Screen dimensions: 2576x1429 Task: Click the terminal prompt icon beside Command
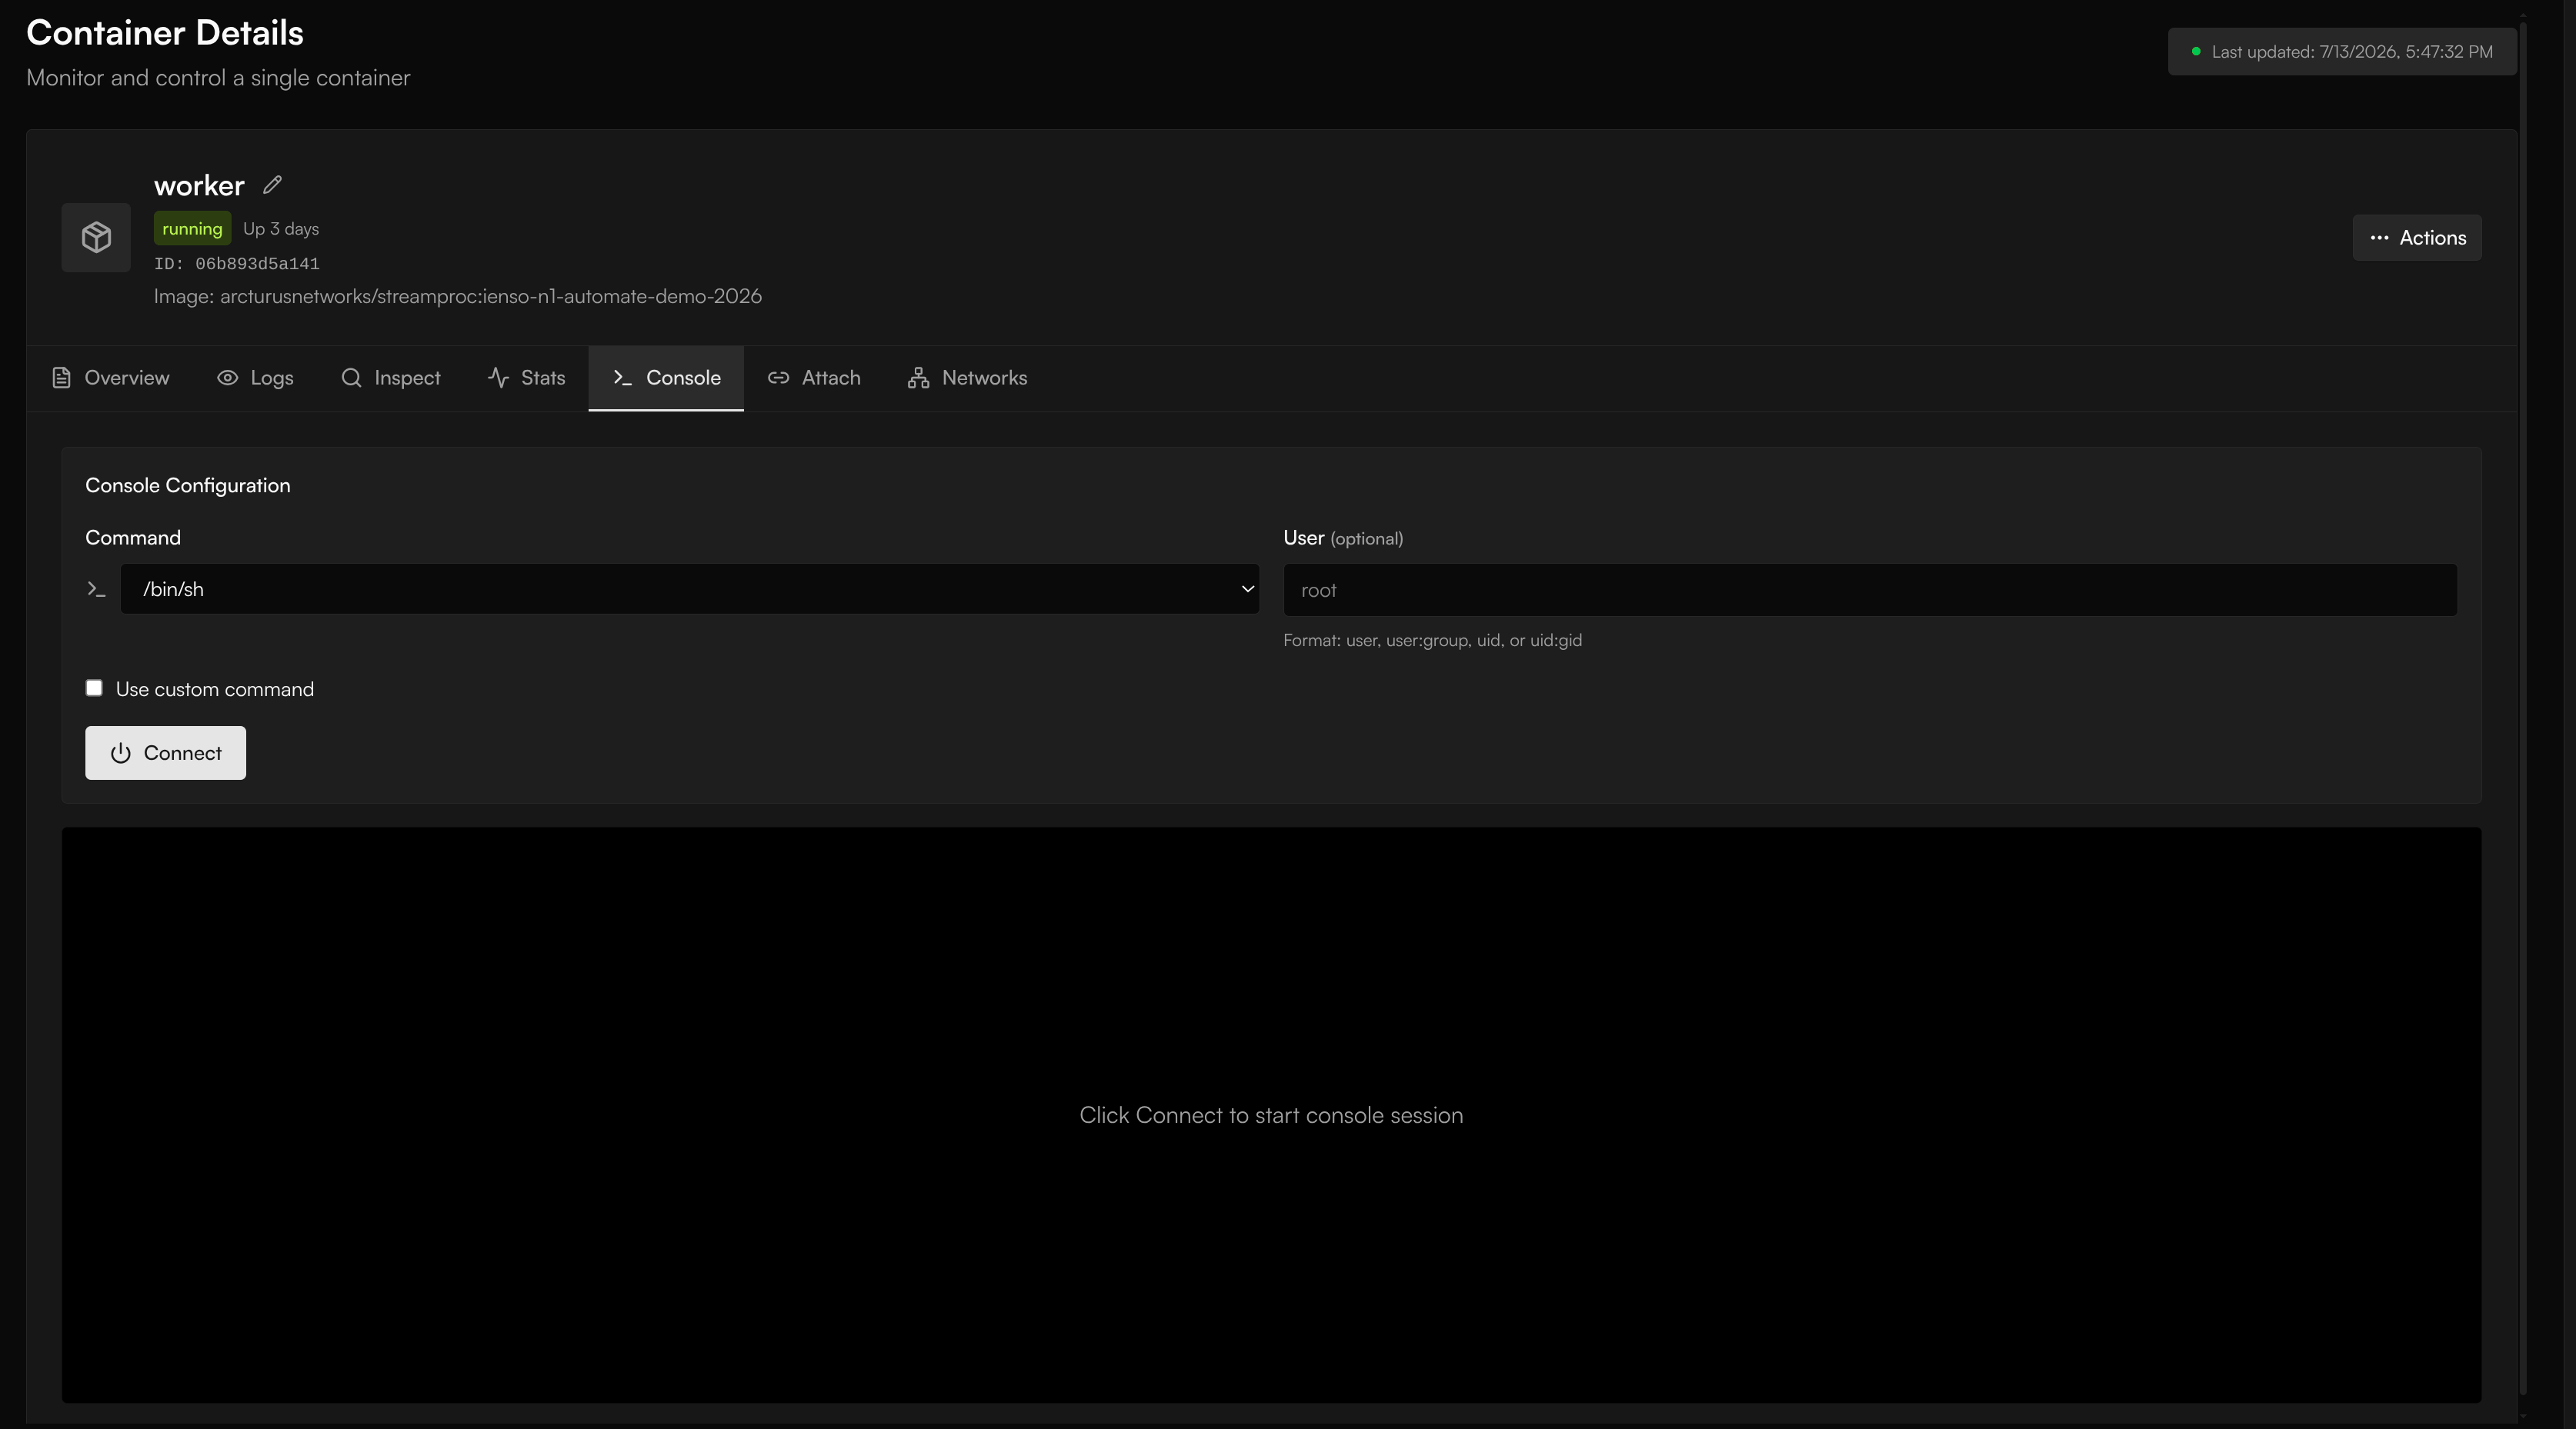(x=96, y=590)
